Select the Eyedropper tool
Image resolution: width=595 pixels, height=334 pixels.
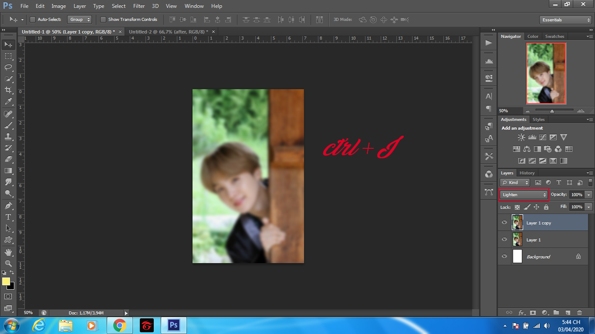8,101
